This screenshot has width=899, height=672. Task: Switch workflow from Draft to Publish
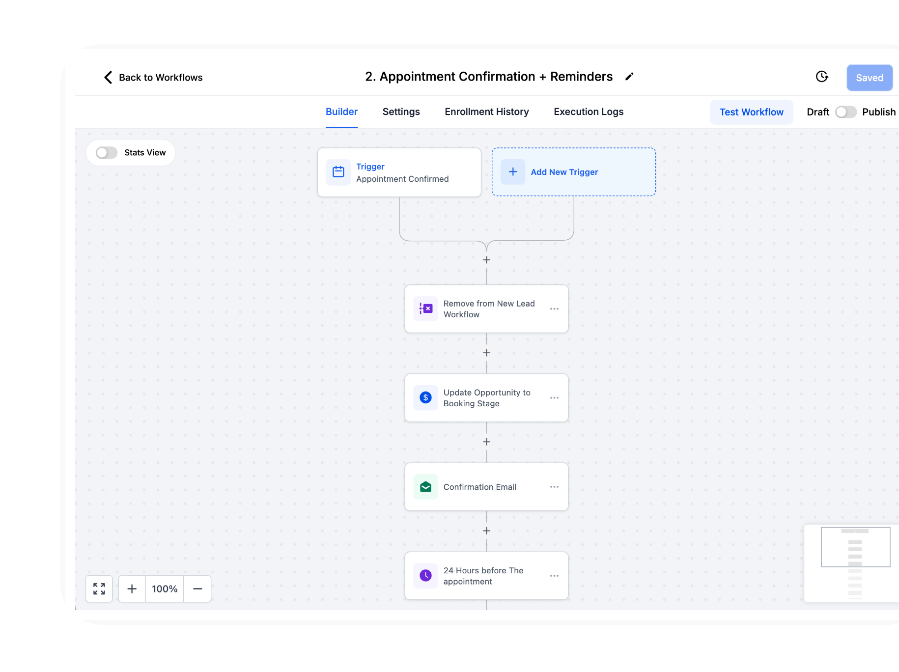[x=845, y=112]
